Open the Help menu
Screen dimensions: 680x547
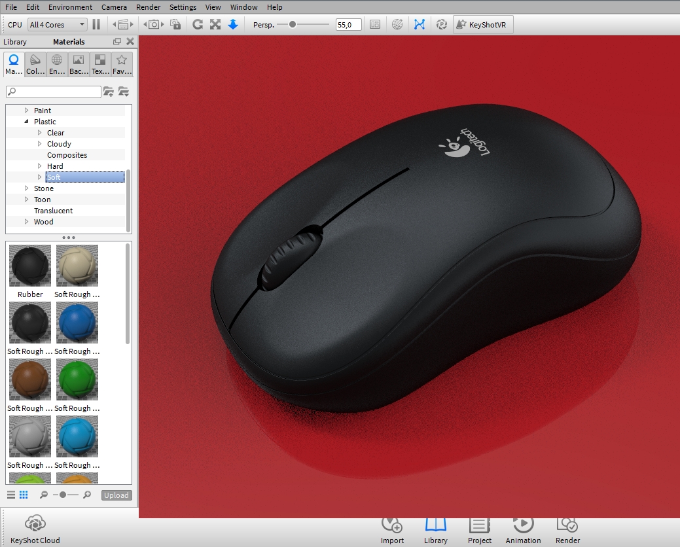(x=274, y=7)
